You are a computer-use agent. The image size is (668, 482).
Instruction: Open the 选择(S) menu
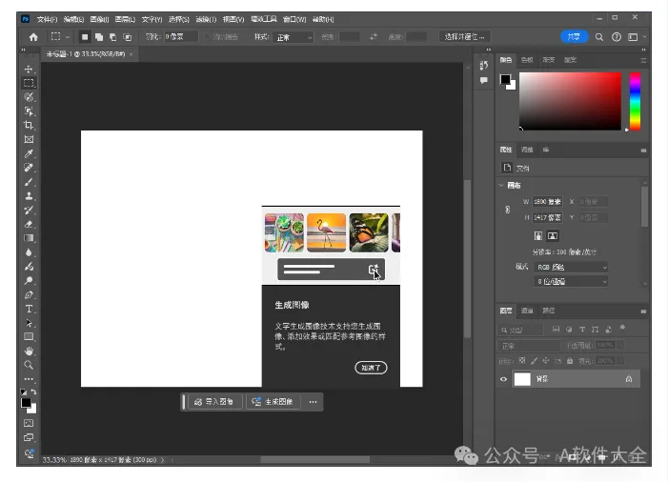coord(178,20)
